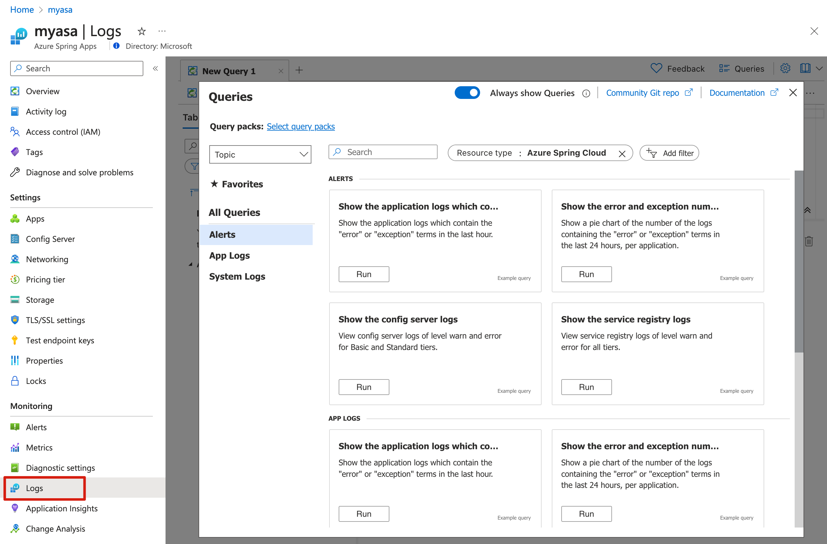The width and height of the screenshot is (827, 544).
Task: Open the Select query packs link
Action: pos(301,126)
